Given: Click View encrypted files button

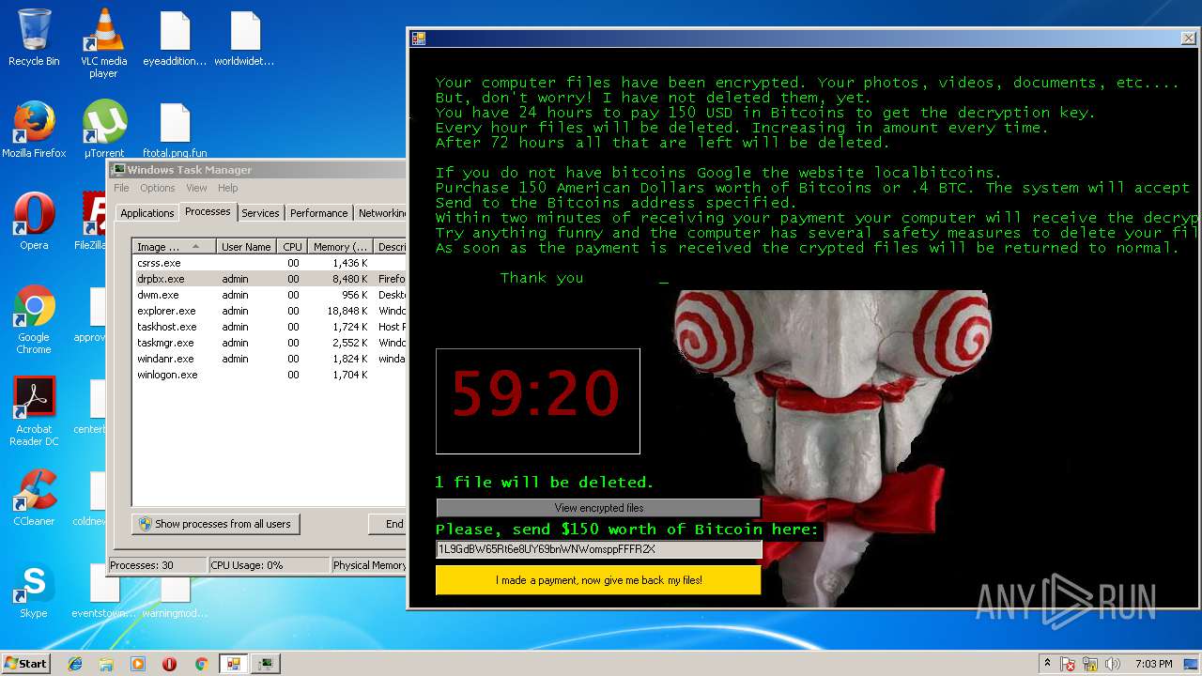Looking at the screenshot, I should [x=598, y=508].
